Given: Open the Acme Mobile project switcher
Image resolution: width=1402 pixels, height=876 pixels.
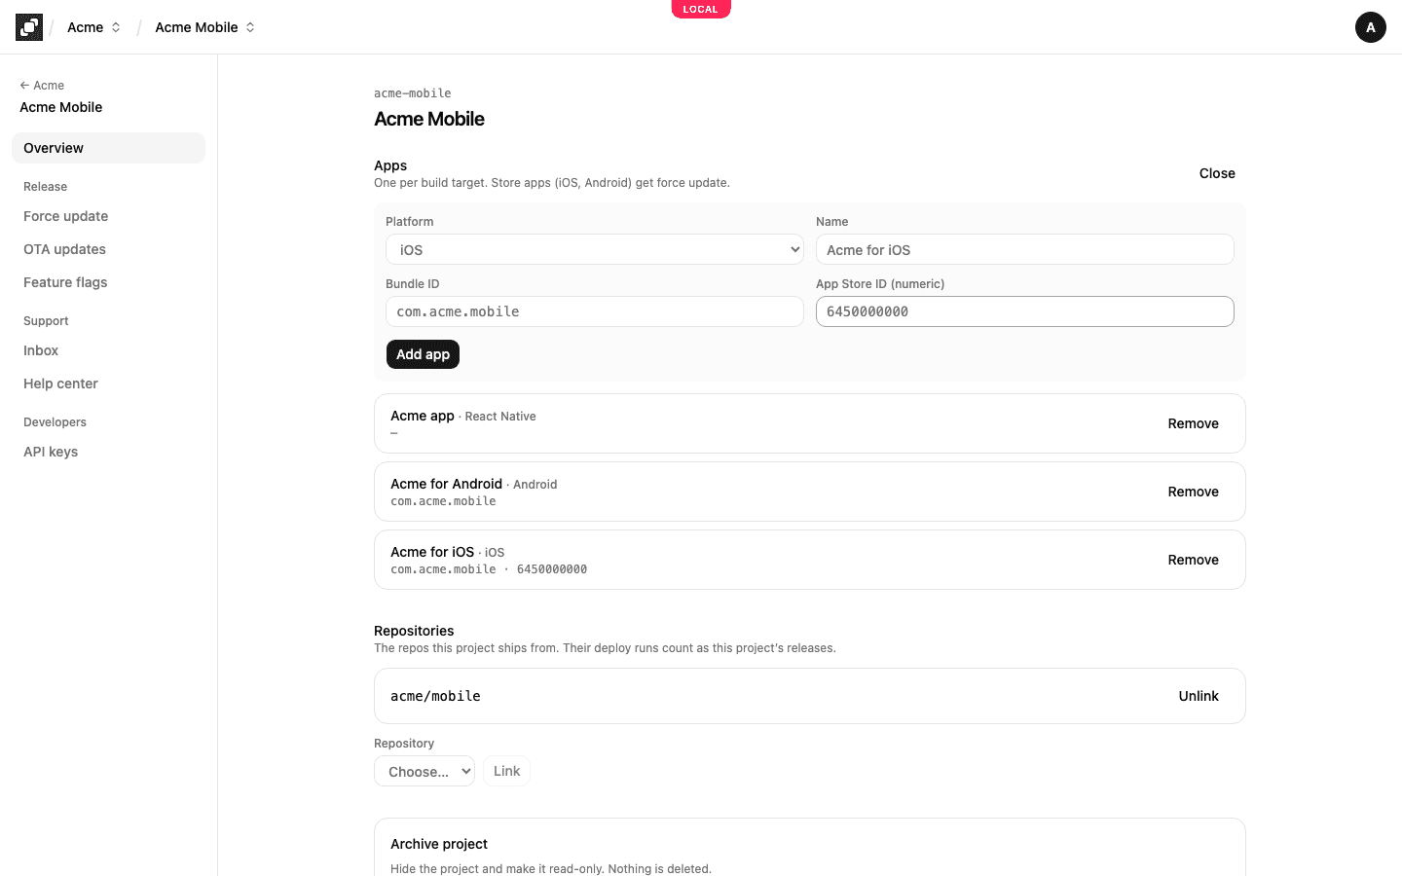Looking at the screenshot, I should pyautogui.click(x=204, y=27).
